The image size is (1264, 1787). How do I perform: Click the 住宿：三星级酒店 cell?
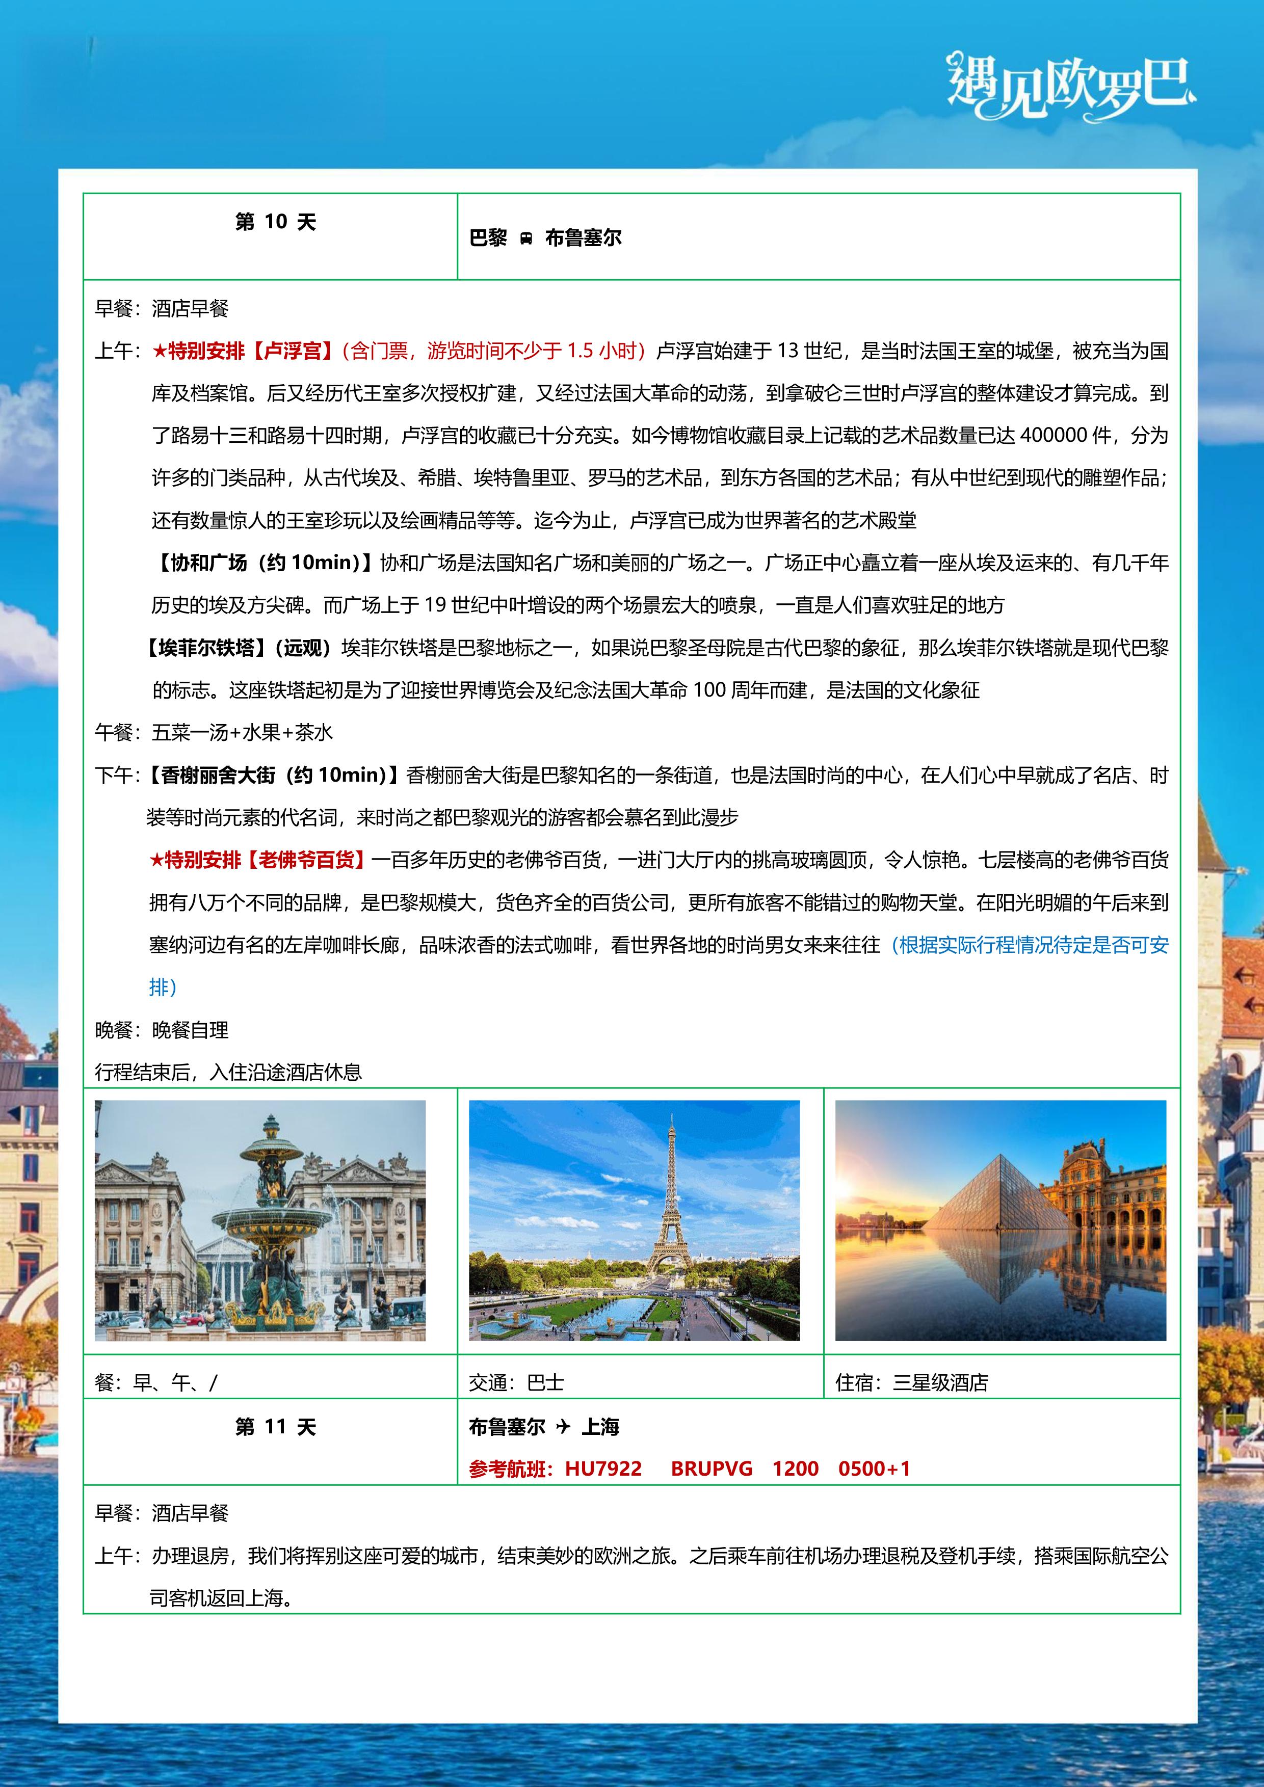[911, 1382]
